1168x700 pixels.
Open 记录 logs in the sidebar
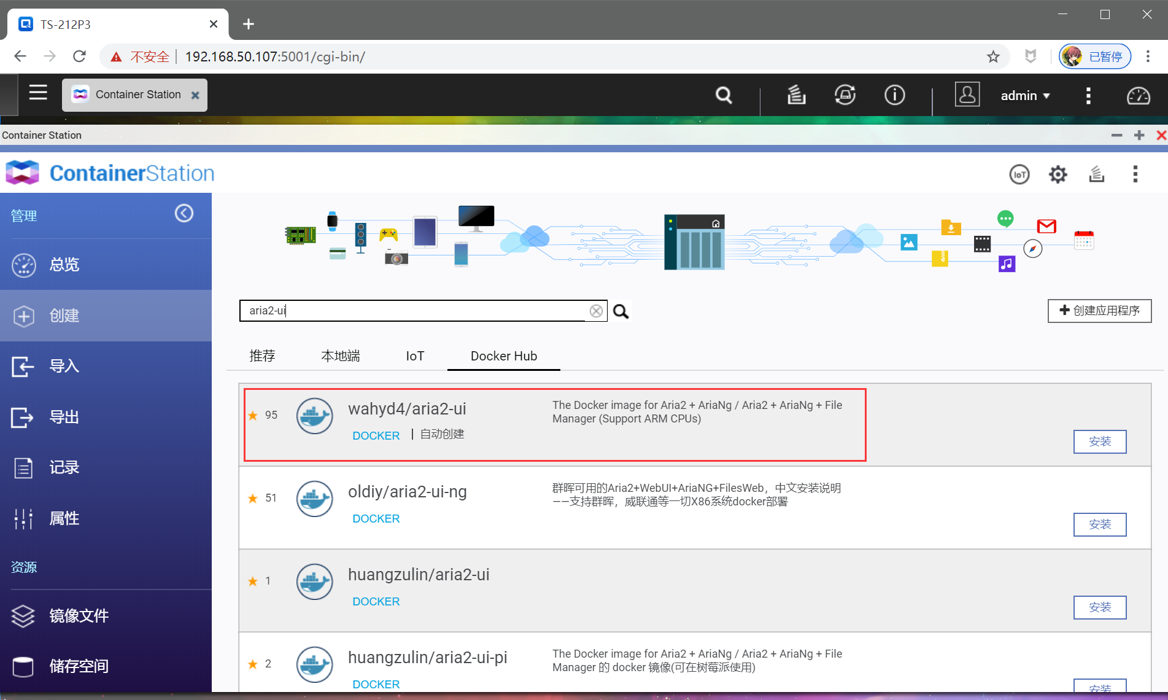[106, 468]
